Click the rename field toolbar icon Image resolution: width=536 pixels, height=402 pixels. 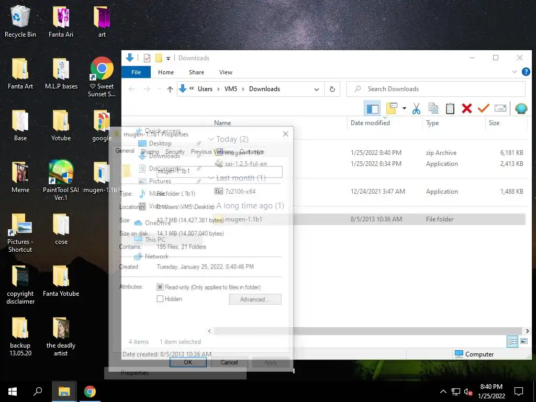point(500,108)
